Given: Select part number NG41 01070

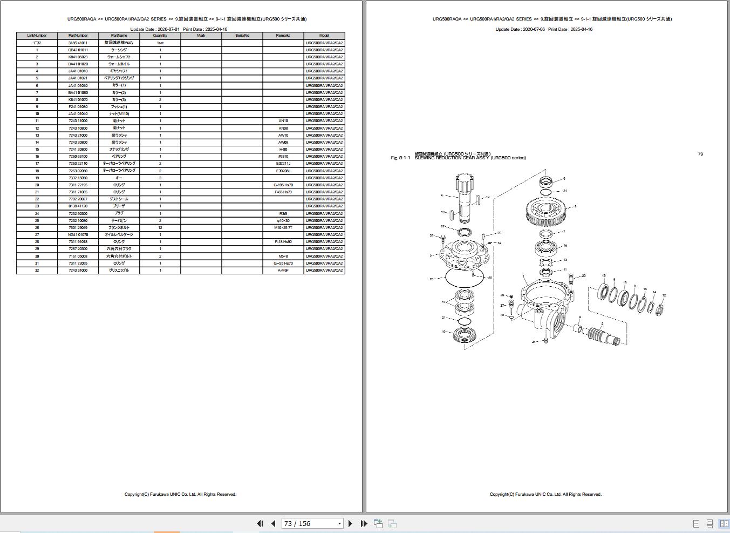Looking at the screenshot, I should (x=78, y=235).
